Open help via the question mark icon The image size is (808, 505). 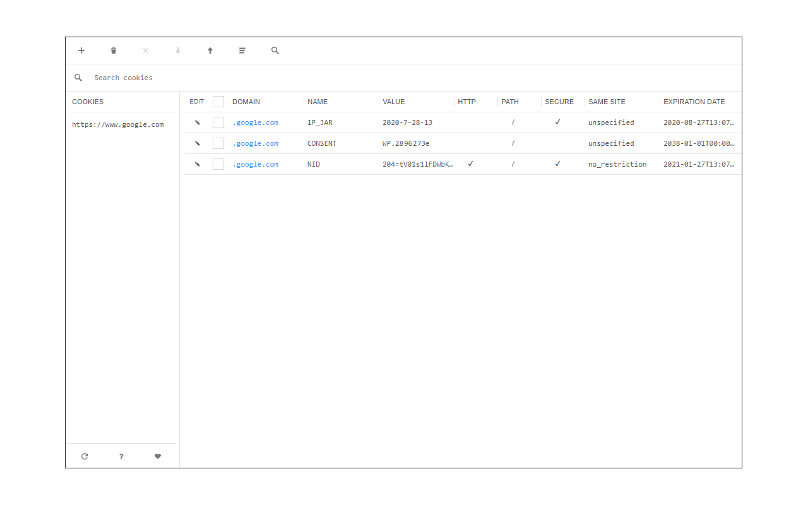[121, 456]
